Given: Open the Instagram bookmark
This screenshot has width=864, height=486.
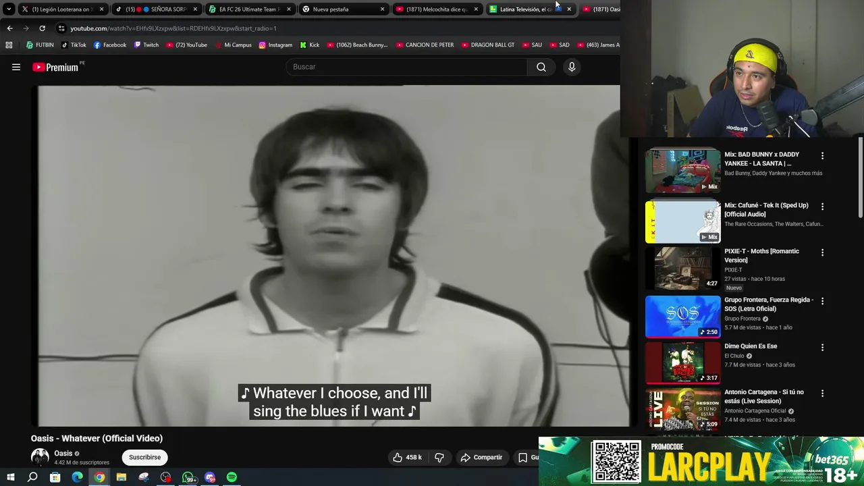Looking at the screenshot, I should point(275,45).
